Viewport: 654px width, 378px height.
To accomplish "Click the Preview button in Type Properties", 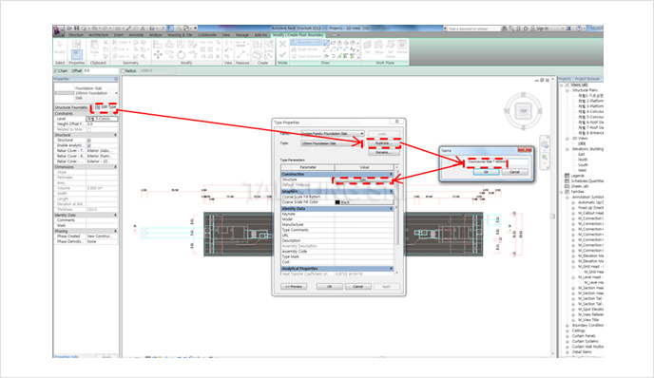I will point(294,287).
